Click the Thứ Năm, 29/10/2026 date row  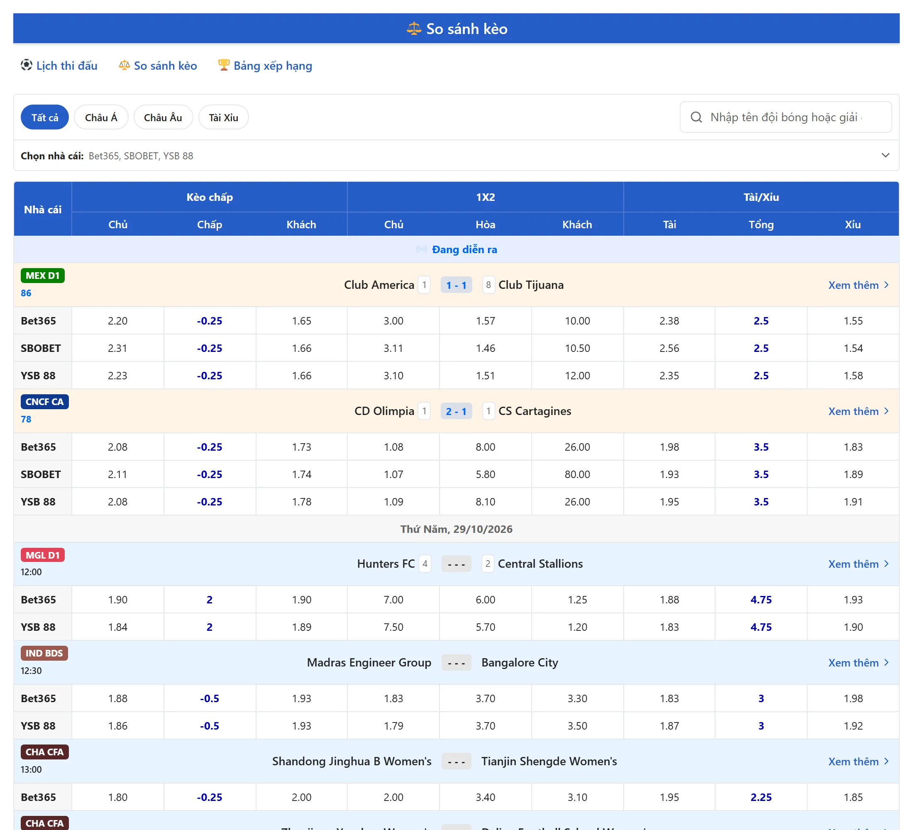[456, 529]
